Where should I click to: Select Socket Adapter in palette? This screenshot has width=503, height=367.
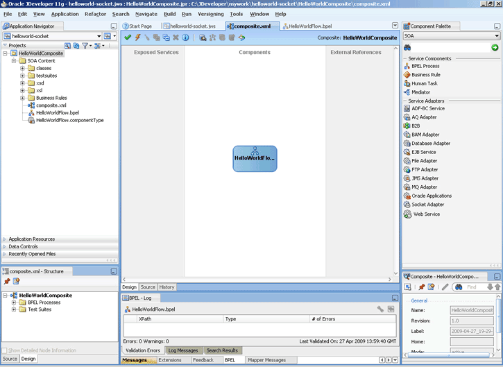424,205
